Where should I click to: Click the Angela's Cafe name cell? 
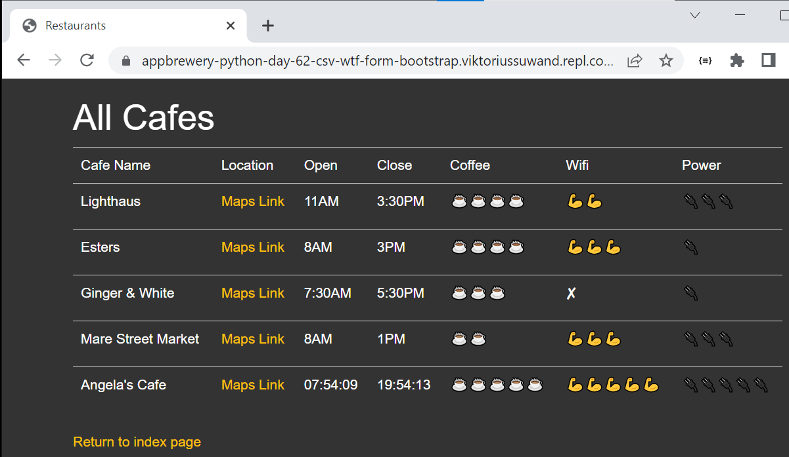[x=124, y=385]
